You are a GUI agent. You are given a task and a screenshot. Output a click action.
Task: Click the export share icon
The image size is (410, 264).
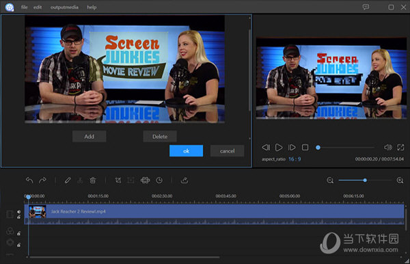(x=184, y=180)
